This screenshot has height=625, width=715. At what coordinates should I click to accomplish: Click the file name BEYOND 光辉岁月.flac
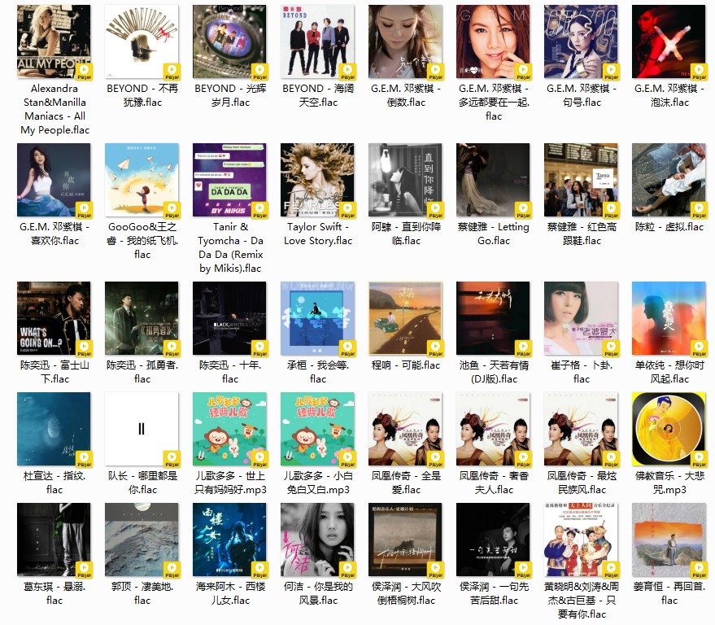pyautogui.click(x=229, y=95)
